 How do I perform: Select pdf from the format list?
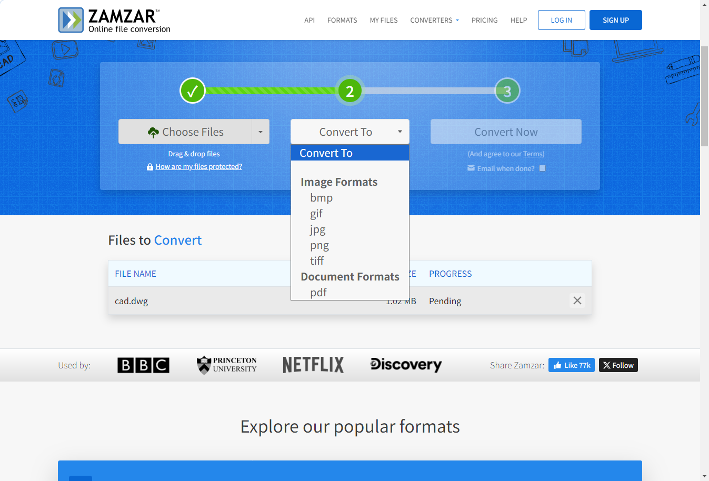(318, 293)
